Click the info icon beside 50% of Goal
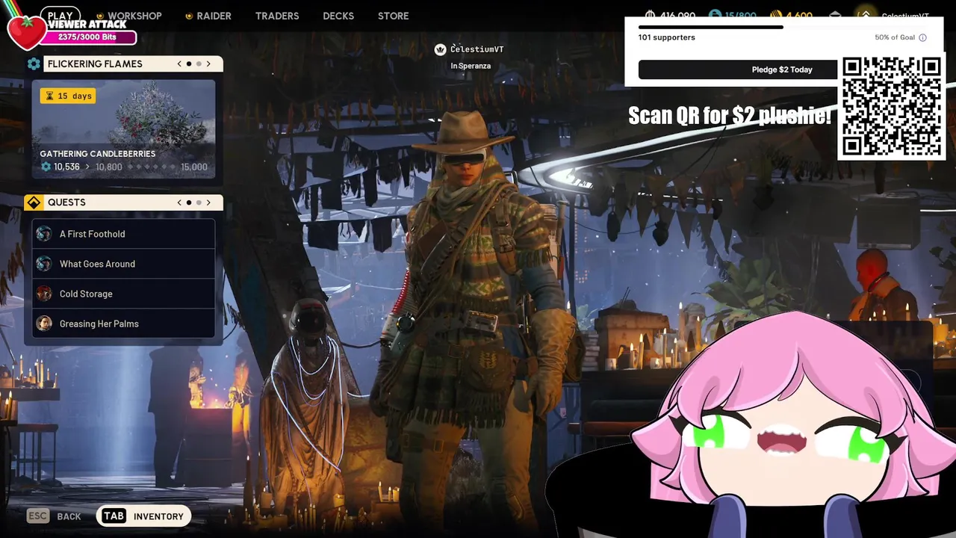The width and height of the screenshot is (956, 538). 922,37
